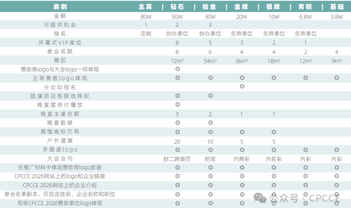Select the 30W amount cell
Image resolution: width=351 pixels, height=212 pixels.
[210, 17]
